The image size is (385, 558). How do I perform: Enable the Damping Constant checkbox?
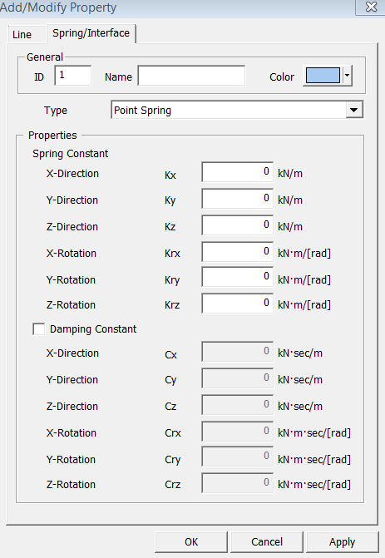tap(39, 328)
